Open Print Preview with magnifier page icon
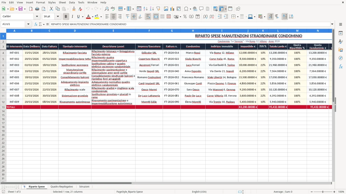Image resolution: width=346 pixels, height=194 pixels. click(44, 9)
